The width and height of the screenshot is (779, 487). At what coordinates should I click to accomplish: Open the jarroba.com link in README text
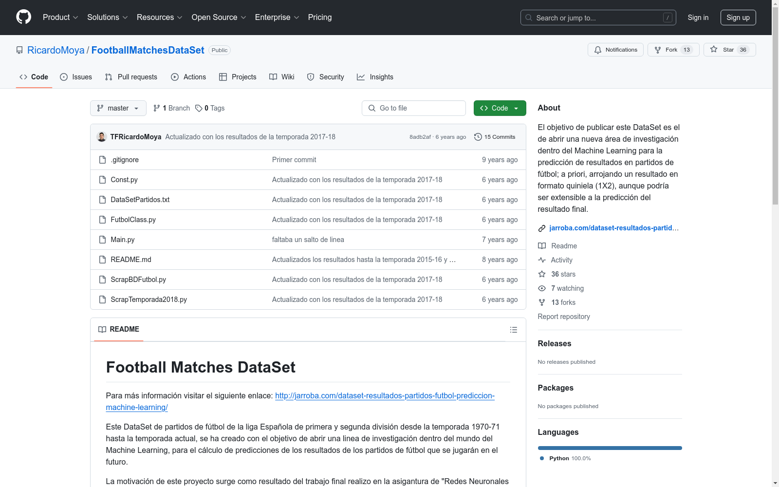point(300,402)
